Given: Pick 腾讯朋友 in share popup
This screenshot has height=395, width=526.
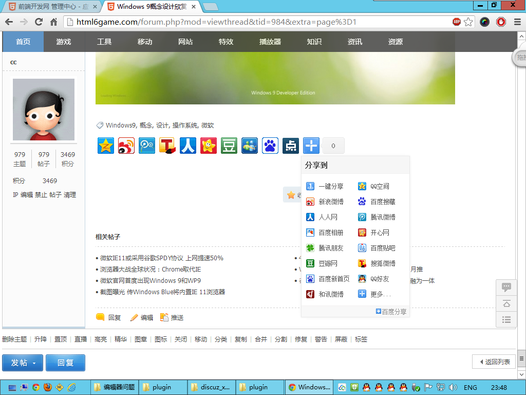Looking at the screenshot, I should [x=325, y=248].
